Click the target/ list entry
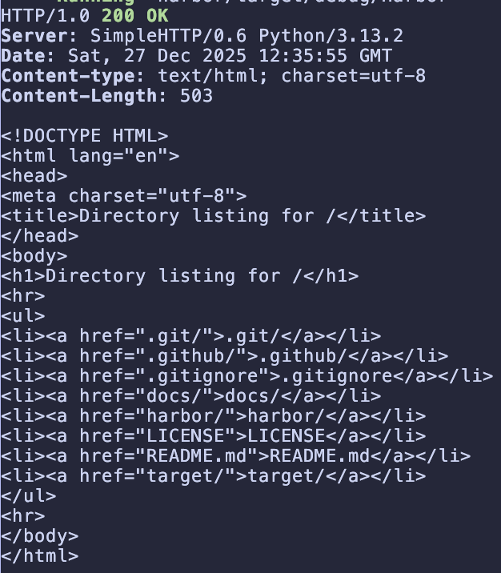This screenshot has width=501, height=573. pyautogui.click(x=214, y=476)
